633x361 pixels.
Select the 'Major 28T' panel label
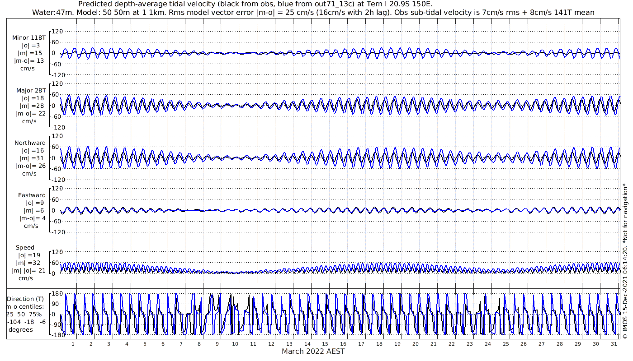tap(31, 90)
